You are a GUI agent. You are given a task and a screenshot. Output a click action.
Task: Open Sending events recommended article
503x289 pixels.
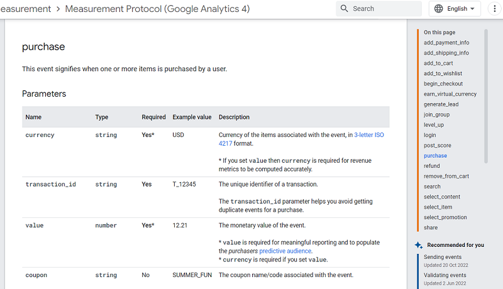443,256
